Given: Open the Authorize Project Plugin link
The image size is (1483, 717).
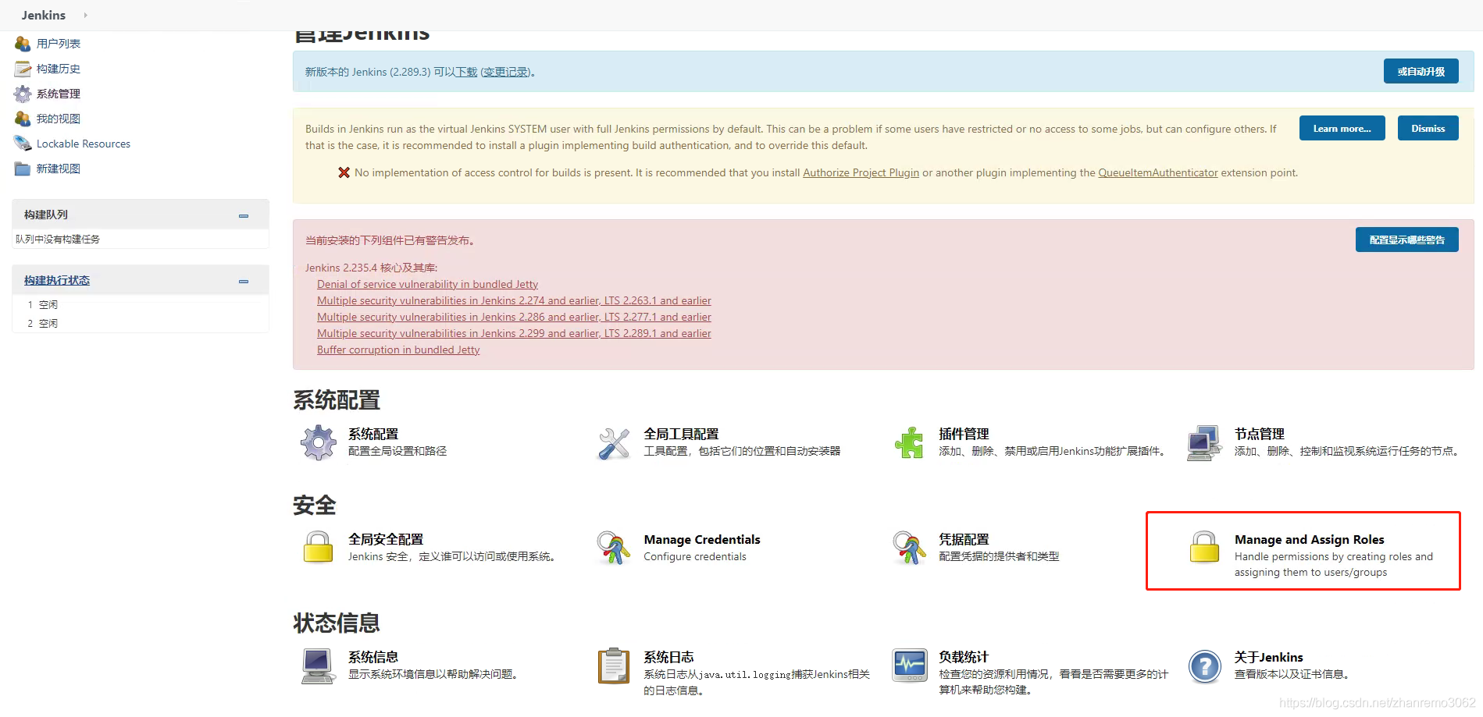Looking at the screenshot, I should click(x=861, y=172).
